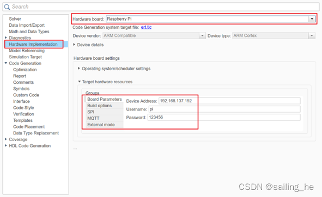The image size is (322, 197).
Task: Click the ellipsis below hardware settings
Action: [x=75, y=149]
